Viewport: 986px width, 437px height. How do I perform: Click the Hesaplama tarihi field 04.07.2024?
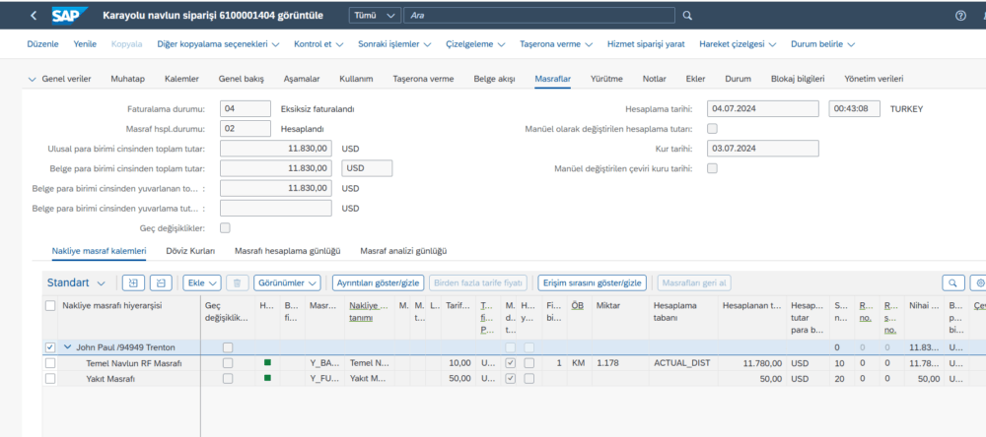[763, 108]
